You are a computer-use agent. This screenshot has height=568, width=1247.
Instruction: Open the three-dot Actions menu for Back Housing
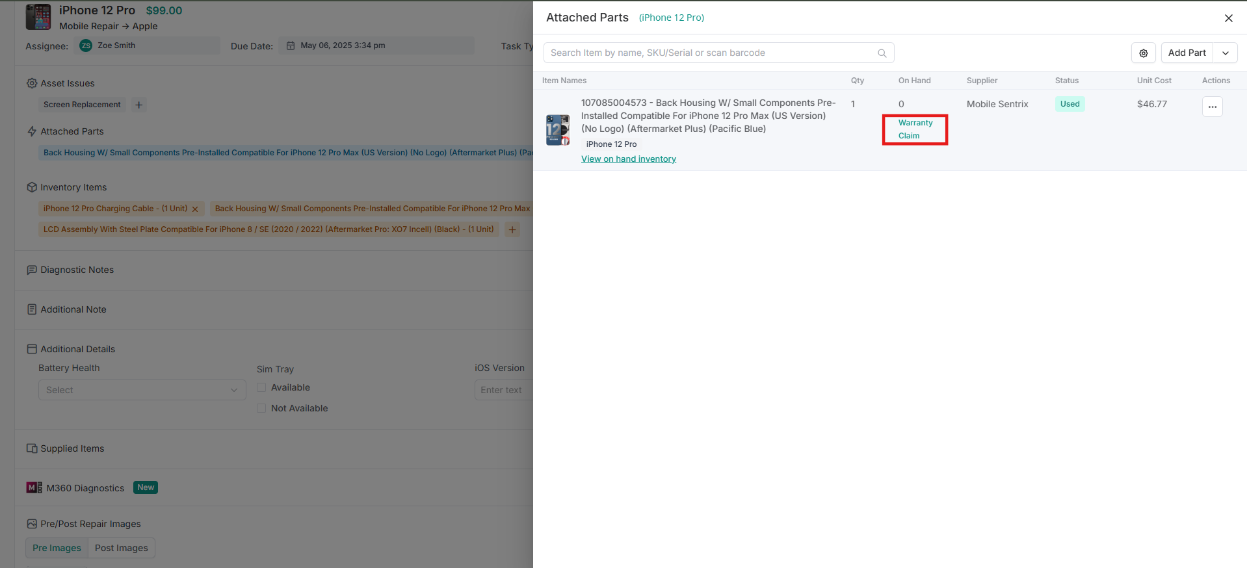click(x=1213, y=107)
